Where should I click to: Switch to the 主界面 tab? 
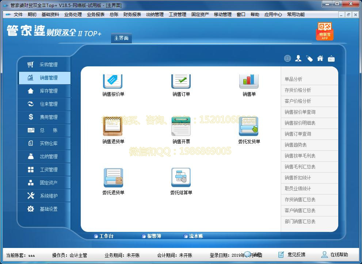(121, 38)
